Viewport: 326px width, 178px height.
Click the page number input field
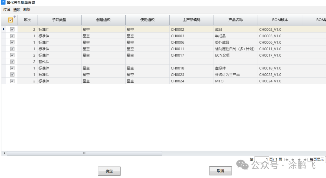pyautogui.click(x=261, y=159)
